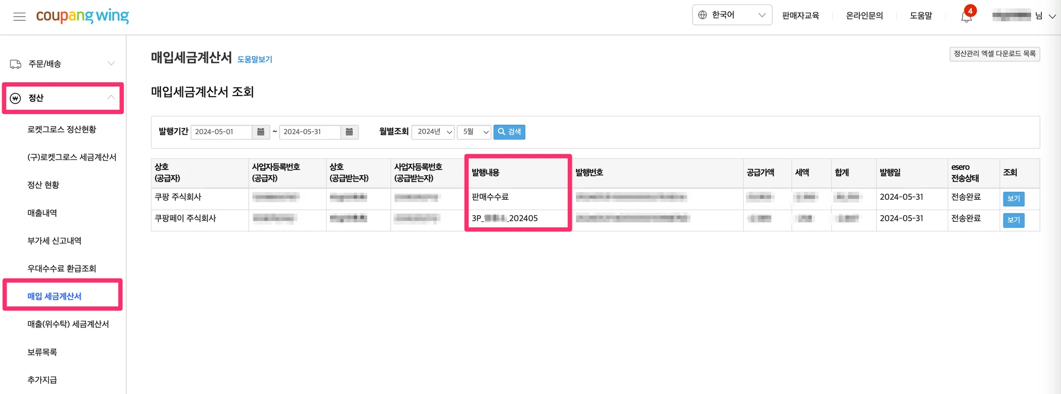Click the 정산 won icon
This screenshot has height=394, width=1061.
pyautogui.click(x=15, y=98)
